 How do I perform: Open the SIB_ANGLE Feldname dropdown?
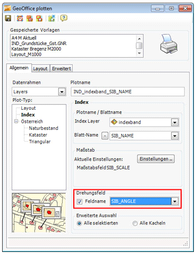click(175, 201)
